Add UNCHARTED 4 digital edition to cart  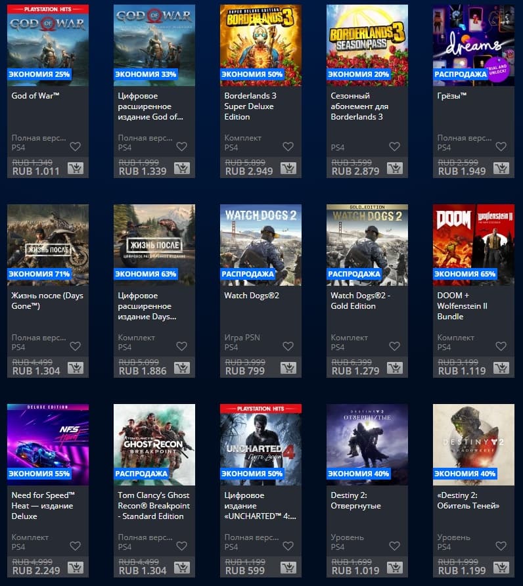point(288,568)
